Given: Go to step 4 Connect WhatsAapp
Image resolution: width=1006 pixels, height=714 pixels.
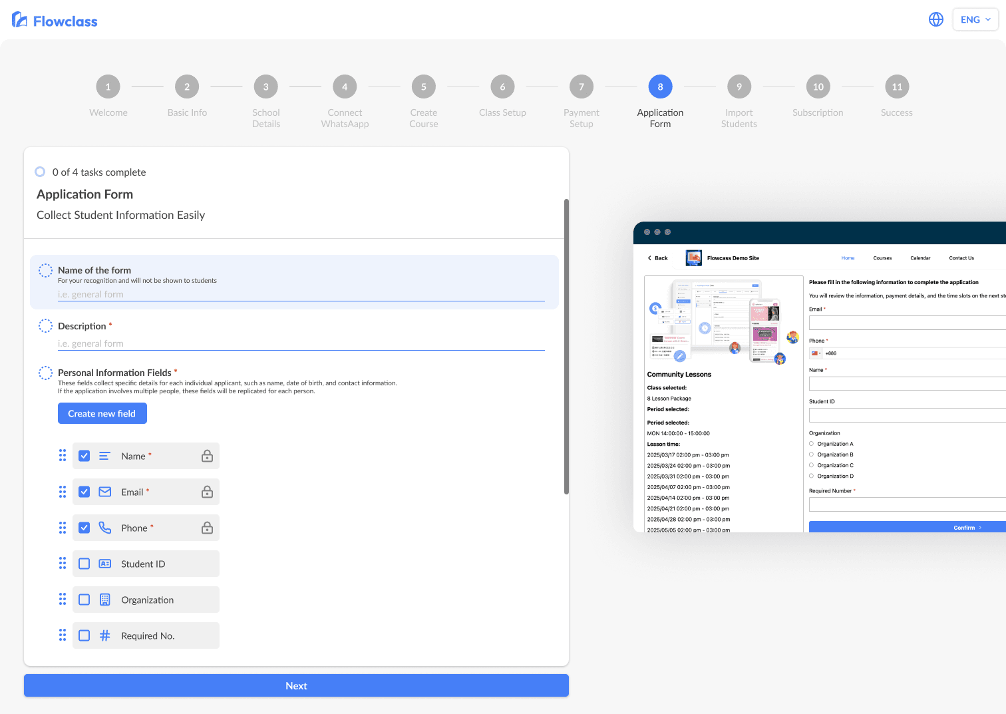Looking at the screenshot, I should (345, 87).
